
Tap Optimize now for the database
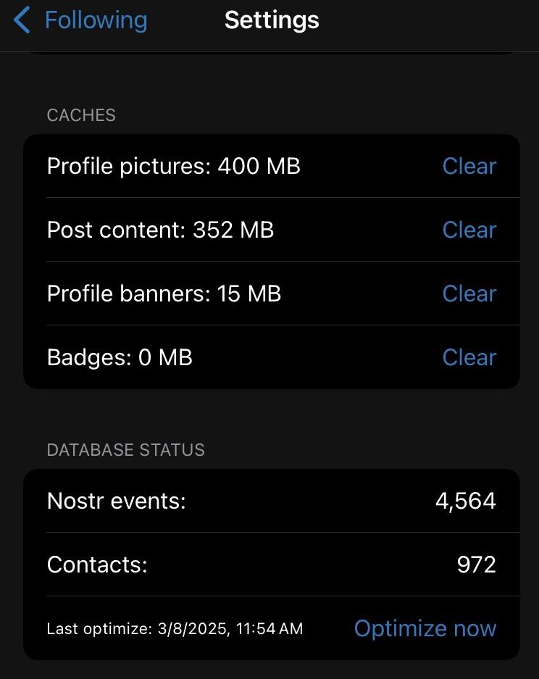[x=425, y=628]
